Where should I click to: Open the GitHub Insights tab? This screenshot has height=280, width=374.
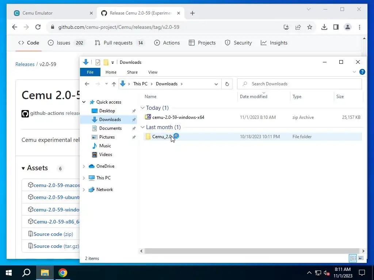click(274, 43)
